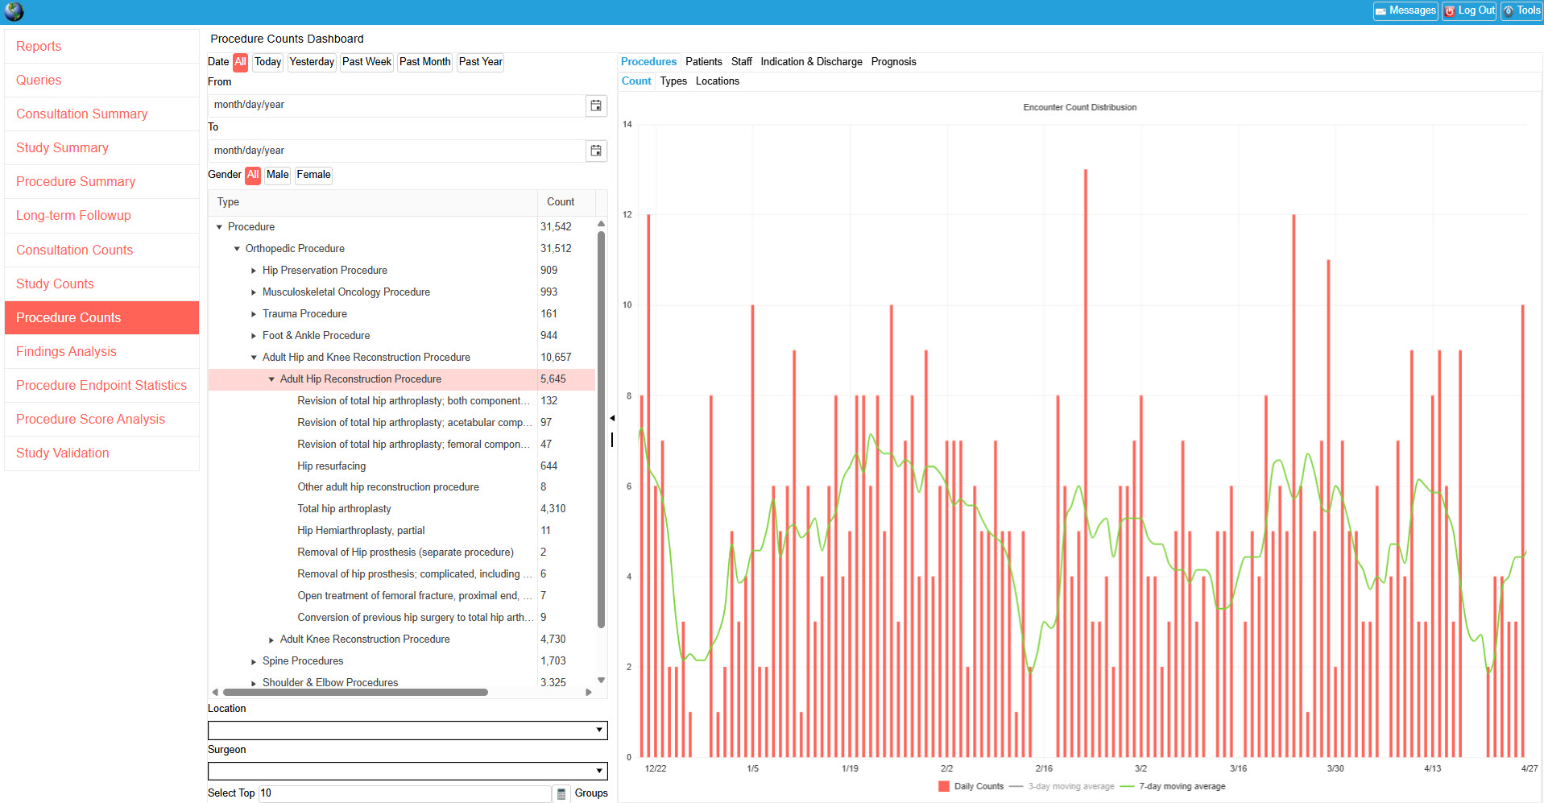The height and width of the screenshot is (803, 1544).
Task: Filter date by Past Year
Action: pos(480,62)
